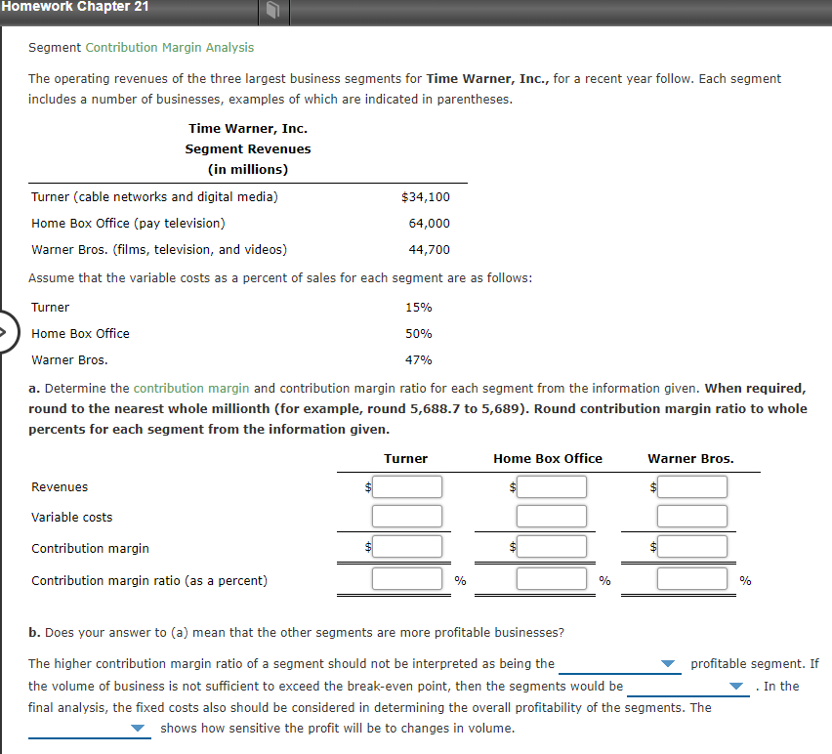Open dropdown after 'segments would be'
This screenshot has height=754, width=832.
point(688,686)
